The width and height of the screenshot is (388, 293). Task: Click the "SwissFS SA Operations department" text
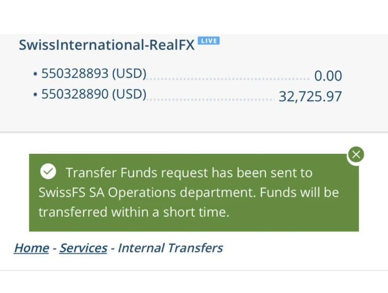coord(147,192)
